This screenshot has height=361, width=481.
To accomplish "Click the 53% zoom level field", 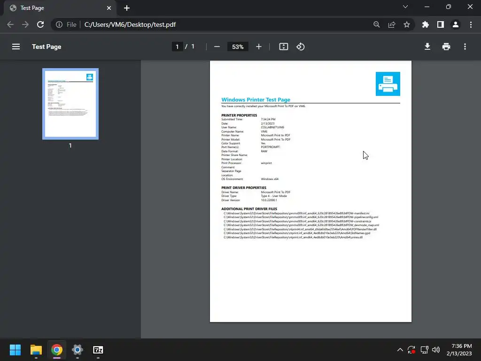I will [238, 47].
